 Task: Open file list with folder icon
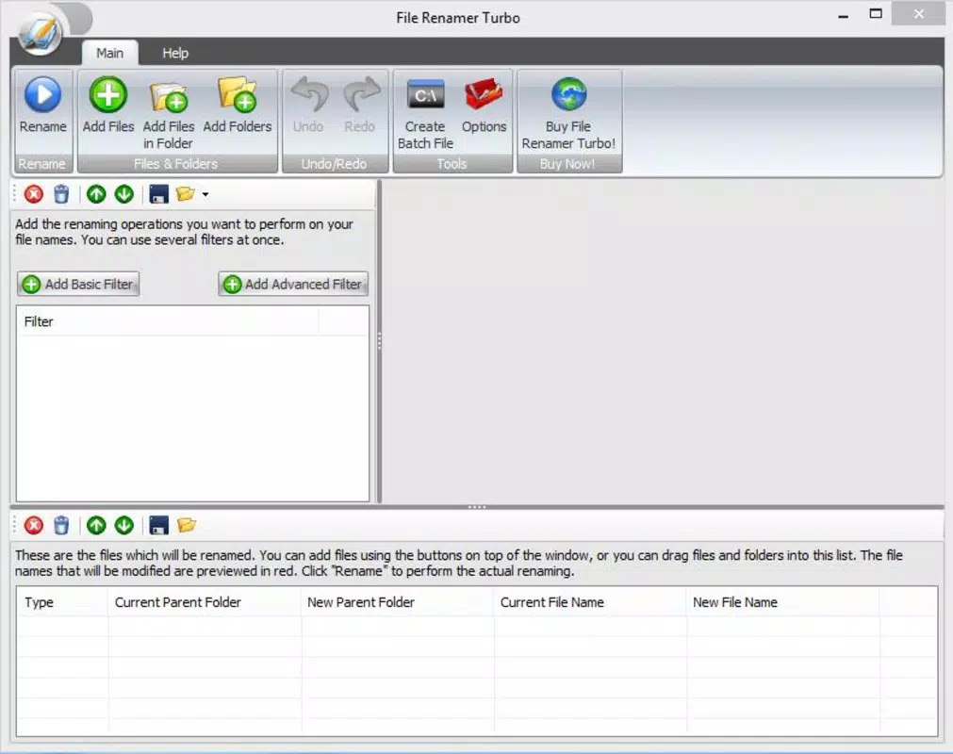(x=186, y=525)
